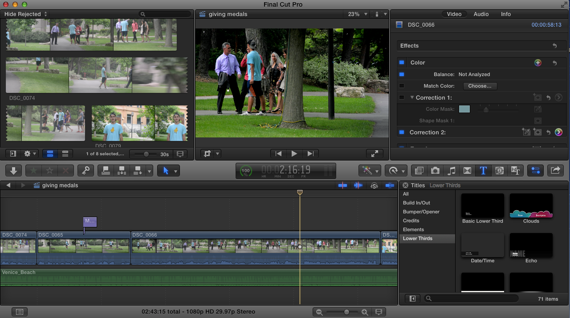Select the Elements titles category
This screenshot has width=570, height=318.
click(x=413, y=229)
